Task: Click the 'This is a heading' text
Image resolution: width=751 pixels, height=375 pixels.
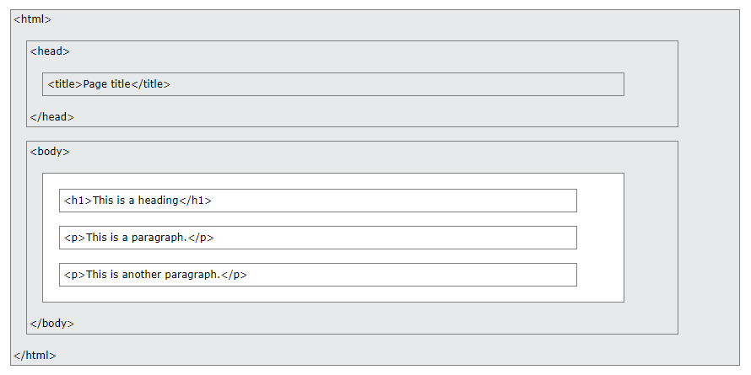Action: coord(136,201)
